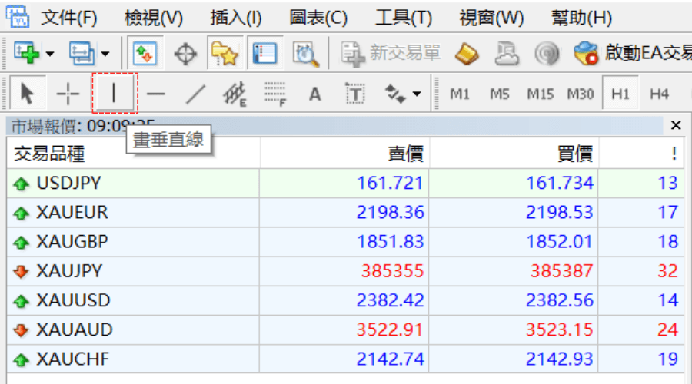Switch to the M15 timeframe
Image resolution: width=692 pixels, height=384 pixels.
pos(540,94)
